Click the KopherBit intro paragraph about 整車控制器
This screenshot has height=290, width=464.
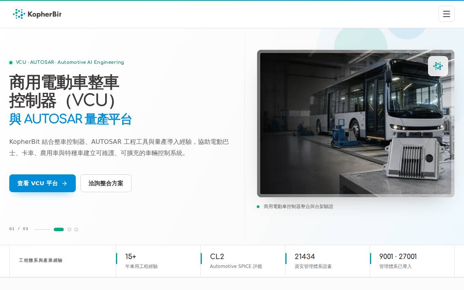coord(119,147)
